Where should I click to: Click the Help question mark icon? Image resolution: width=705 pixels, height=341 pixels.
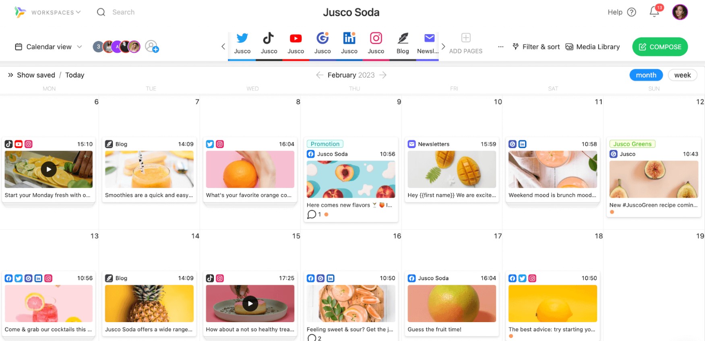click(x=632, y=12)
